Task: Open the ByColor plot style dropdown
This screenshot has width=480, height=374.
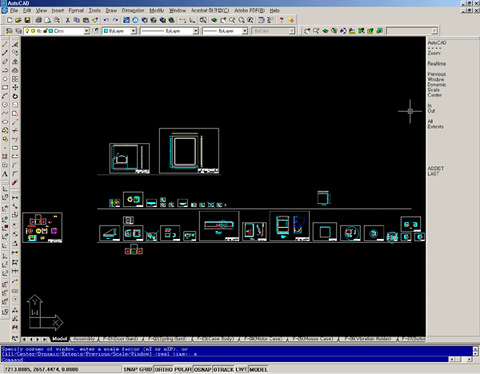Action: 292,31
